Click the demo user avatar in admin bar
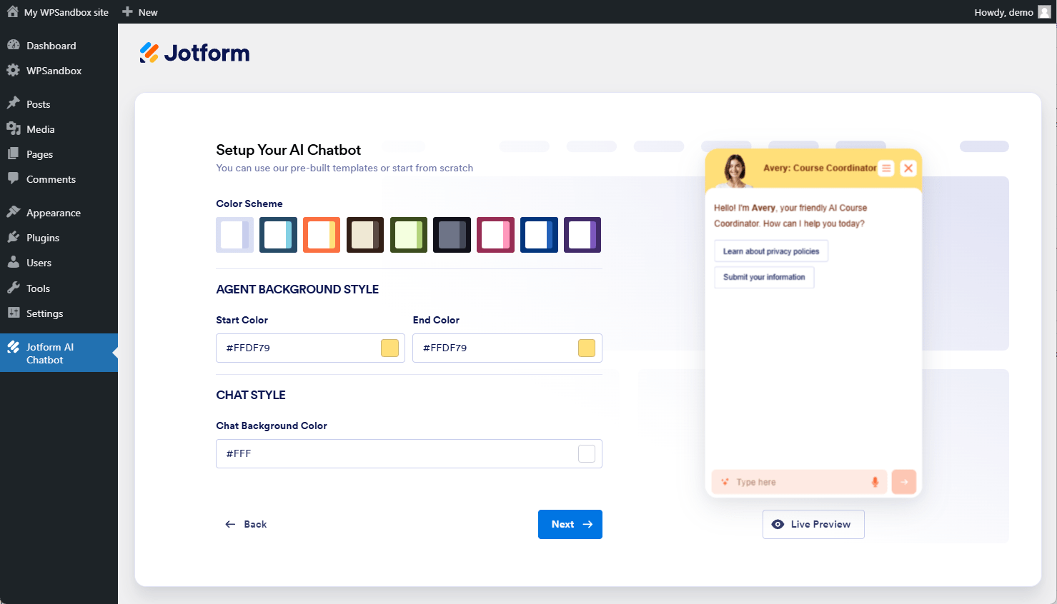Image resolution: width=1057 pixels, height=604 pixels. [1044, 11]
